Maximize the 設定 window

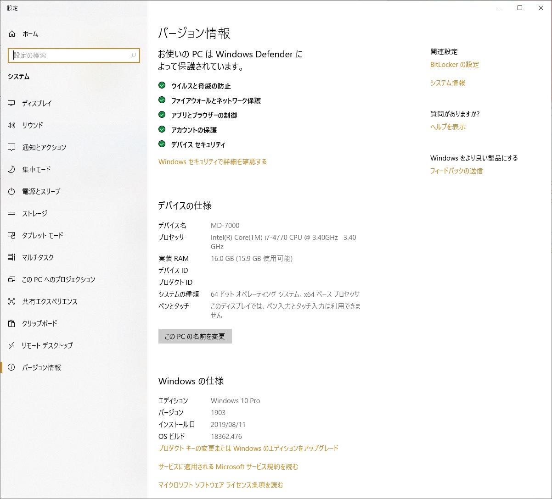point(520,8)
